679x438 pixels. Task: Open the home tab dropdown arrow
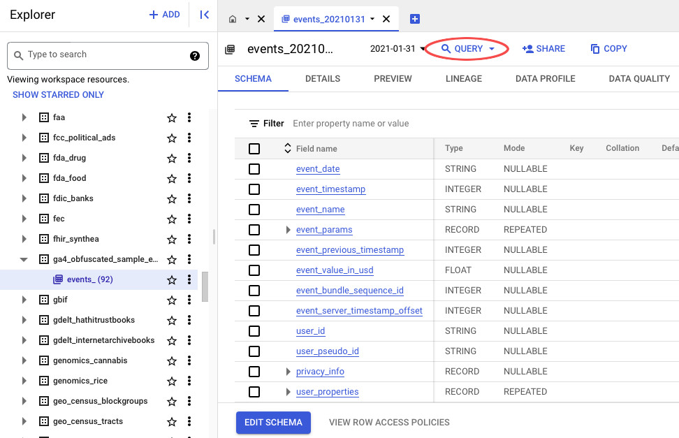247,19
